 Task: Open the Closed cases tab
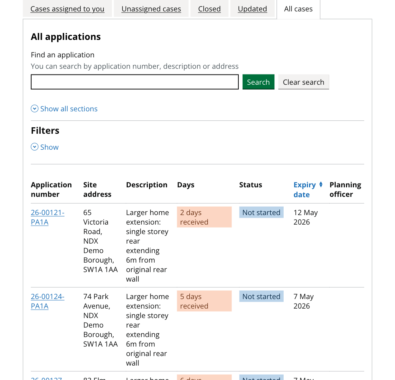click(209, 9)
